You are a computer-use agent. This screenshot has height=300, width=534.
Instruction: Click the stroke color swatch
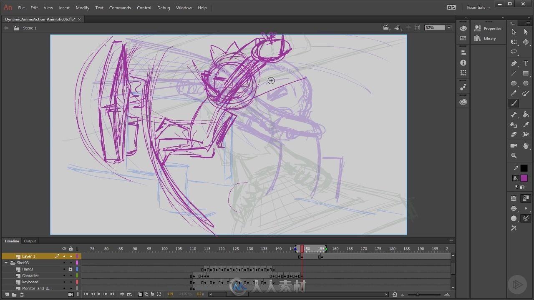point(524,168)
